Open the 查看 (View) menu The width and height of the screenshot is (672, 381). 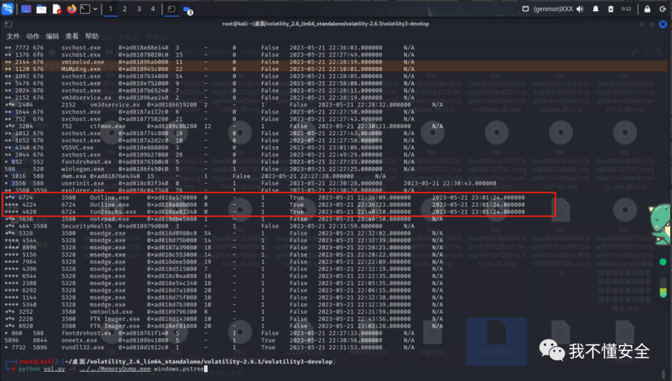click(x=72, y=37)
